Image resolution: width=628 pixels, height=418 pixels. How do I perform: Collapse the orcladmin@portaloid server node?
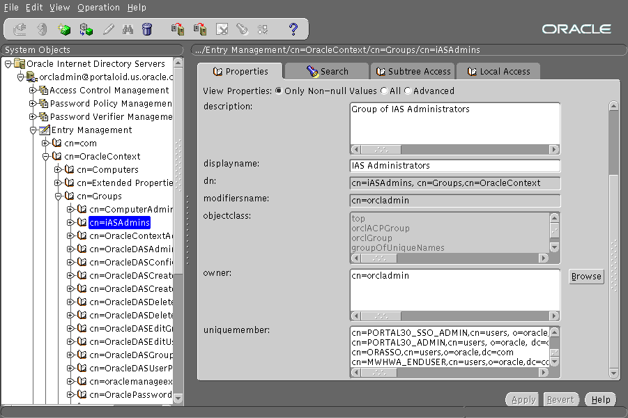[20, 77]
